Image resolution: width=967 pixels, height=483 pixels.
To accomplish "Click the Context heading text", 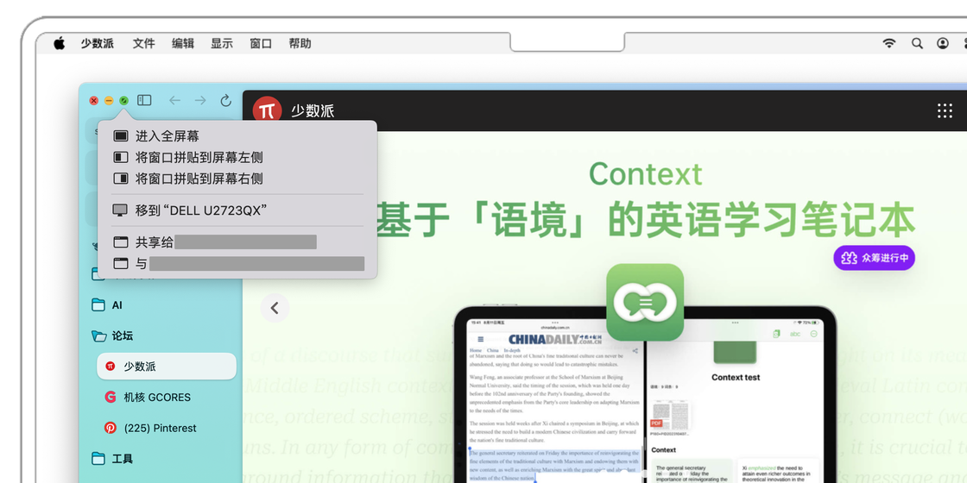I will coord(645,174).
